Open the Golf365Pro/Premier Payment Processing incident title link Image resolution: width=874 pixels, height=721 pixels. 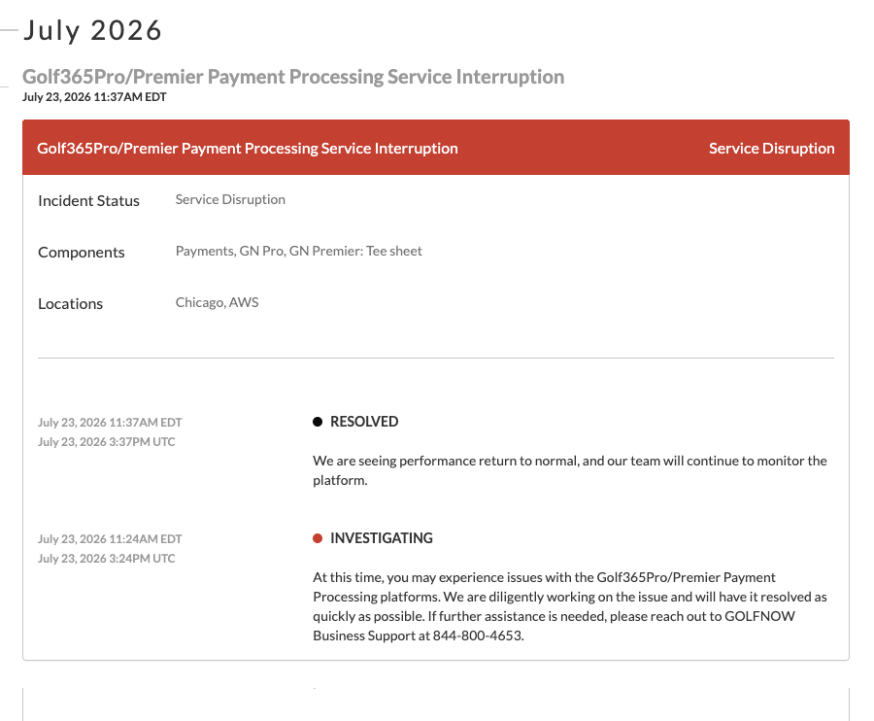(x=293, y=77)
